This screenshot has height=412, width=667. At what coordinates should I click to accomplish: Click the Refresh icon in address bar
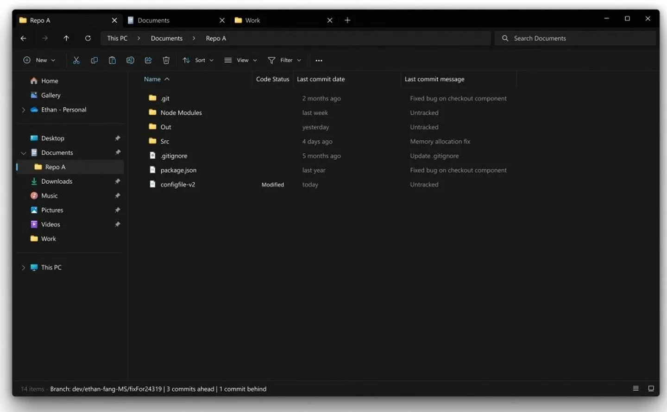coord(88,38)
